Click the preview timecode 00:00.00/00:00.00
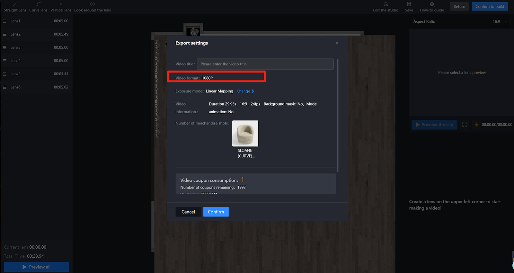Screen dimensions: 514x273 coord(497,124)
